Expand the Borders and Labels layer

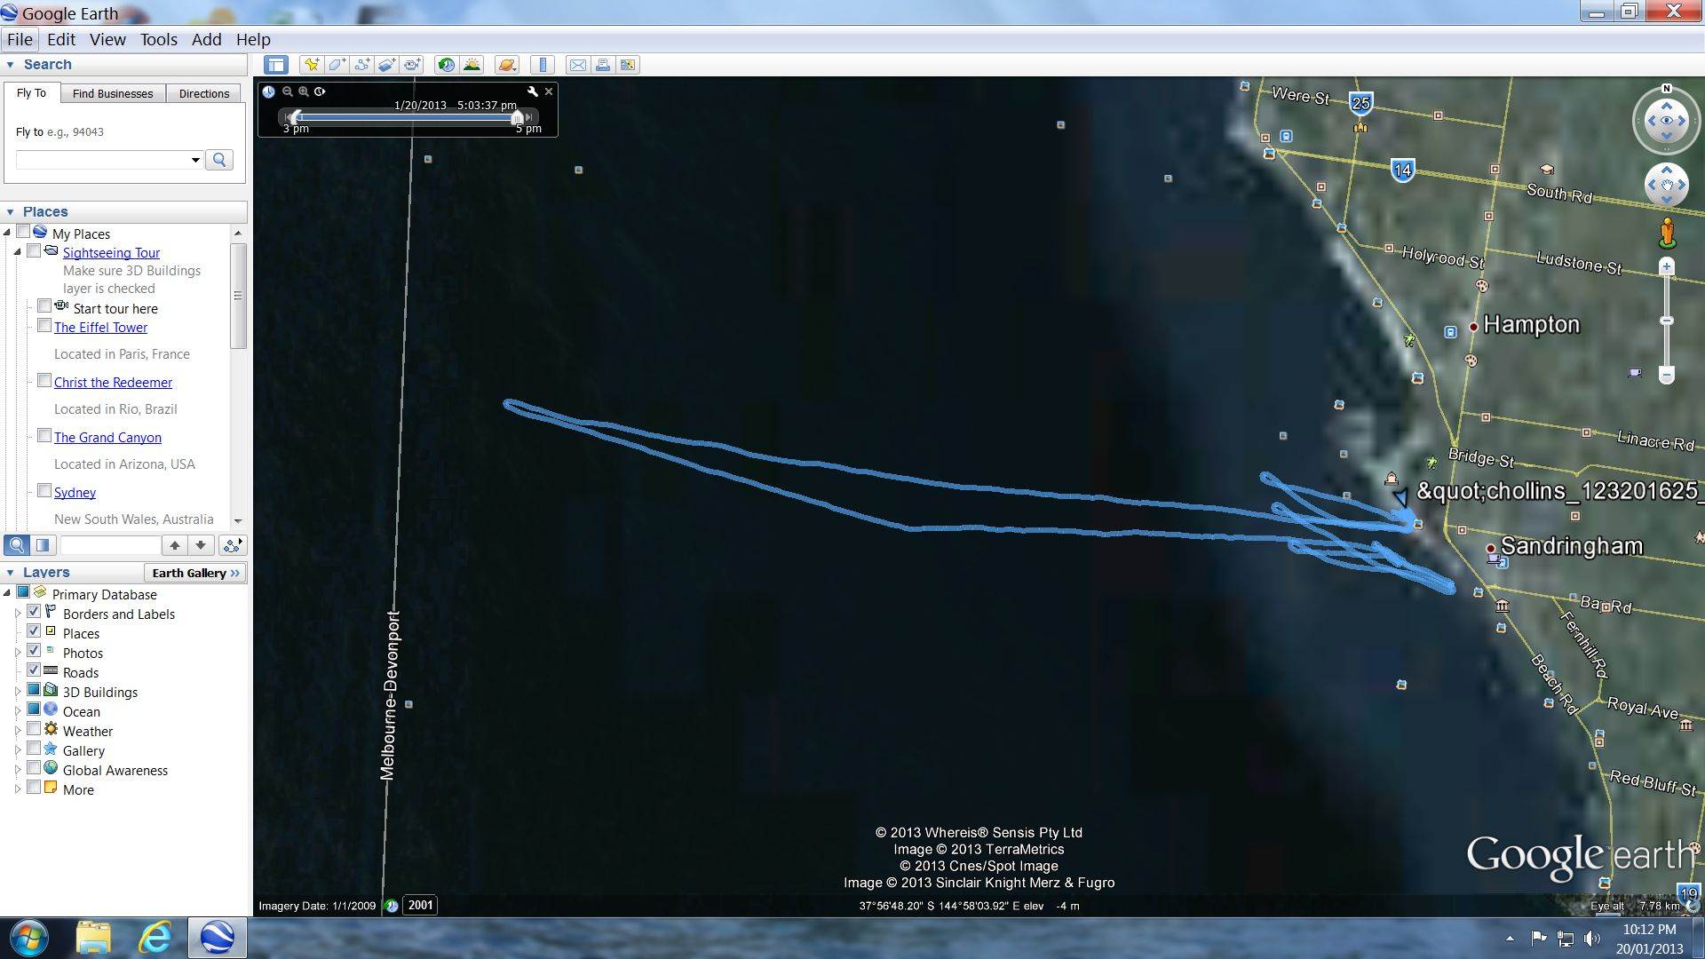point(18,614)
